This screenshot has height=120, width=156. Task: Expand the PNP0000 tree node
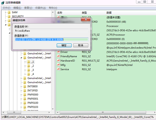(21, 95)
